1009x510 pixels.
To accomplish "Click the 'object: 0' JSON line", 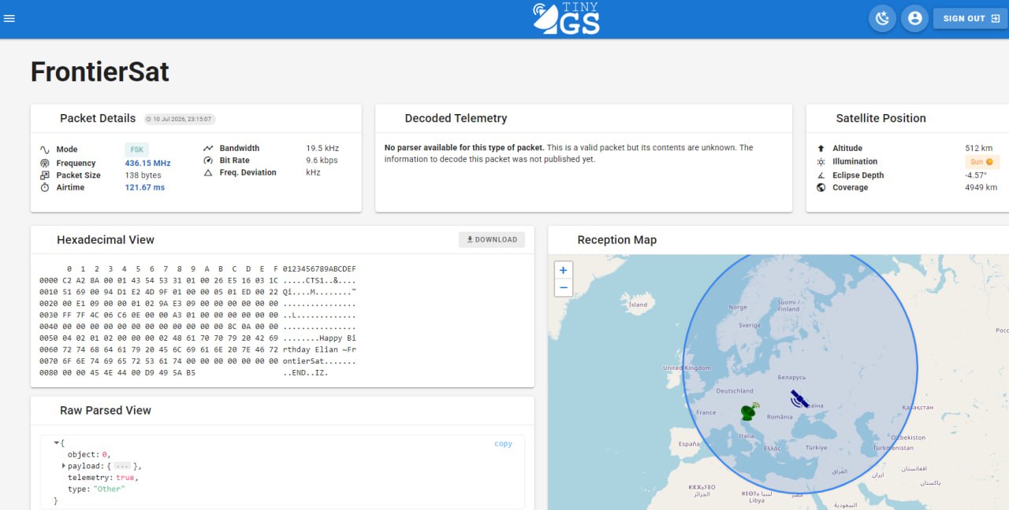I will [x=89, y=455].
